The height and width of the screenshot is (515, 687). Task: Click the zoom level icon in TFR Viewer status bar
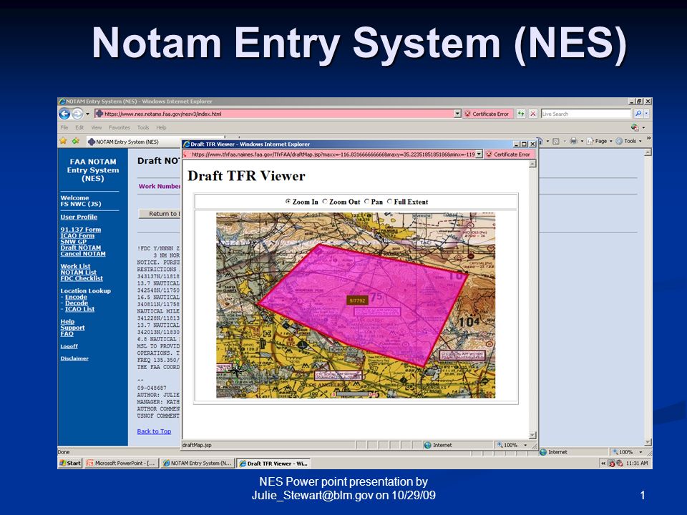point(500,445)
